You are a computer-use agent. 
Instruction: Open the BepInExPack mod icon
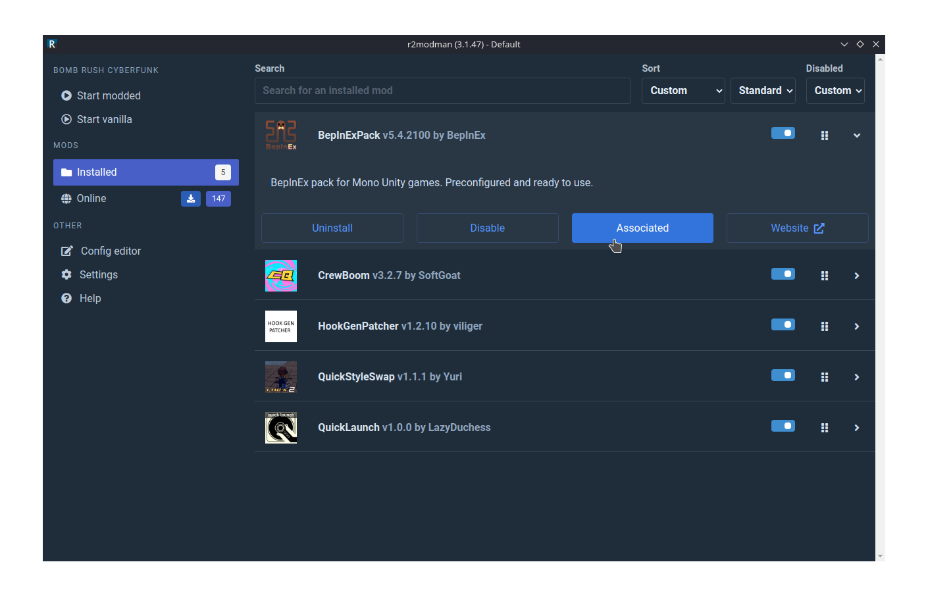(281, 135)
